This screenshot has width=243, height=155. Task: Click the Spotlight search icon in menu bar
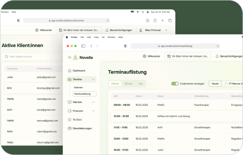coord(143,12)
